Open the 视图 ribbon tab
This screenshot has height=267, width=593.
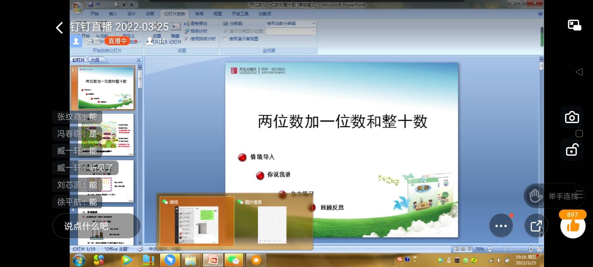(x=217, y=14)
